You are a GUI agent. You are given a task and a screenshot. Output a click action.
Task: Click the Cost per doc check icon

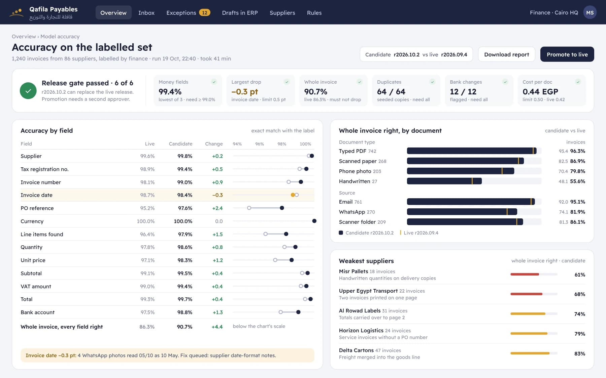click(x=578, y=82)
